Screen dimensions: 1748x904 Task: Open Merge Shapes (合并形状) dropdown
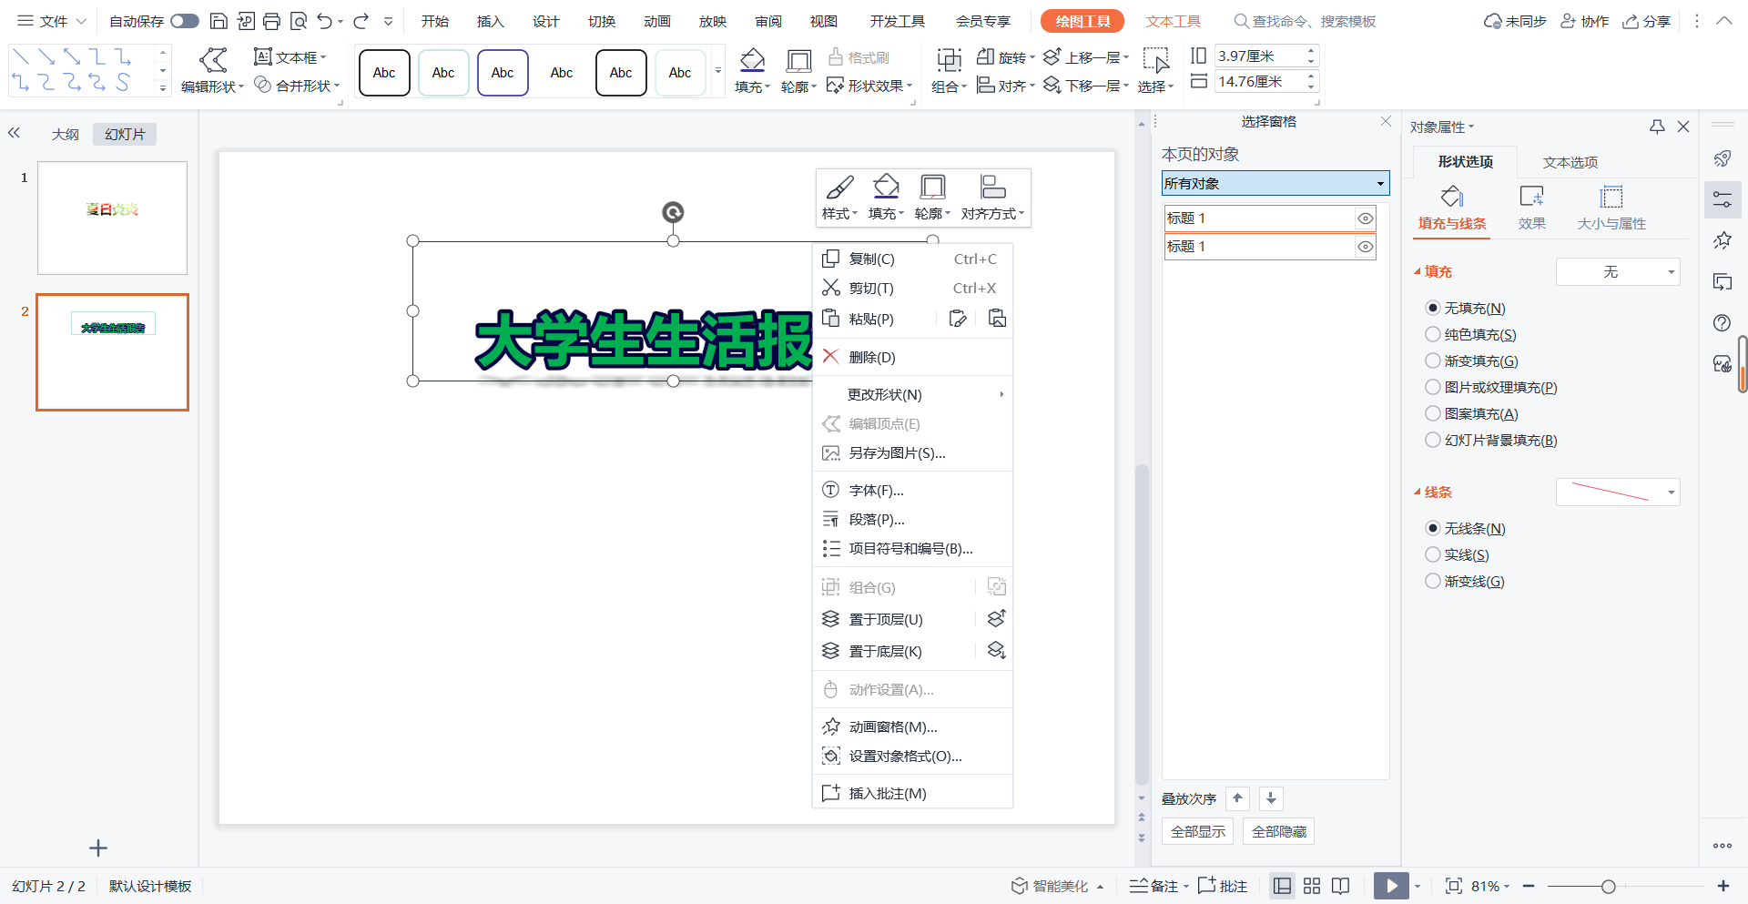click(297, 86)
